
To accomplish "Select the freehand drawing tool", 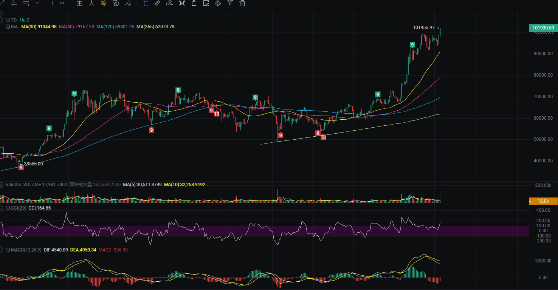I will tap(169, 3).
